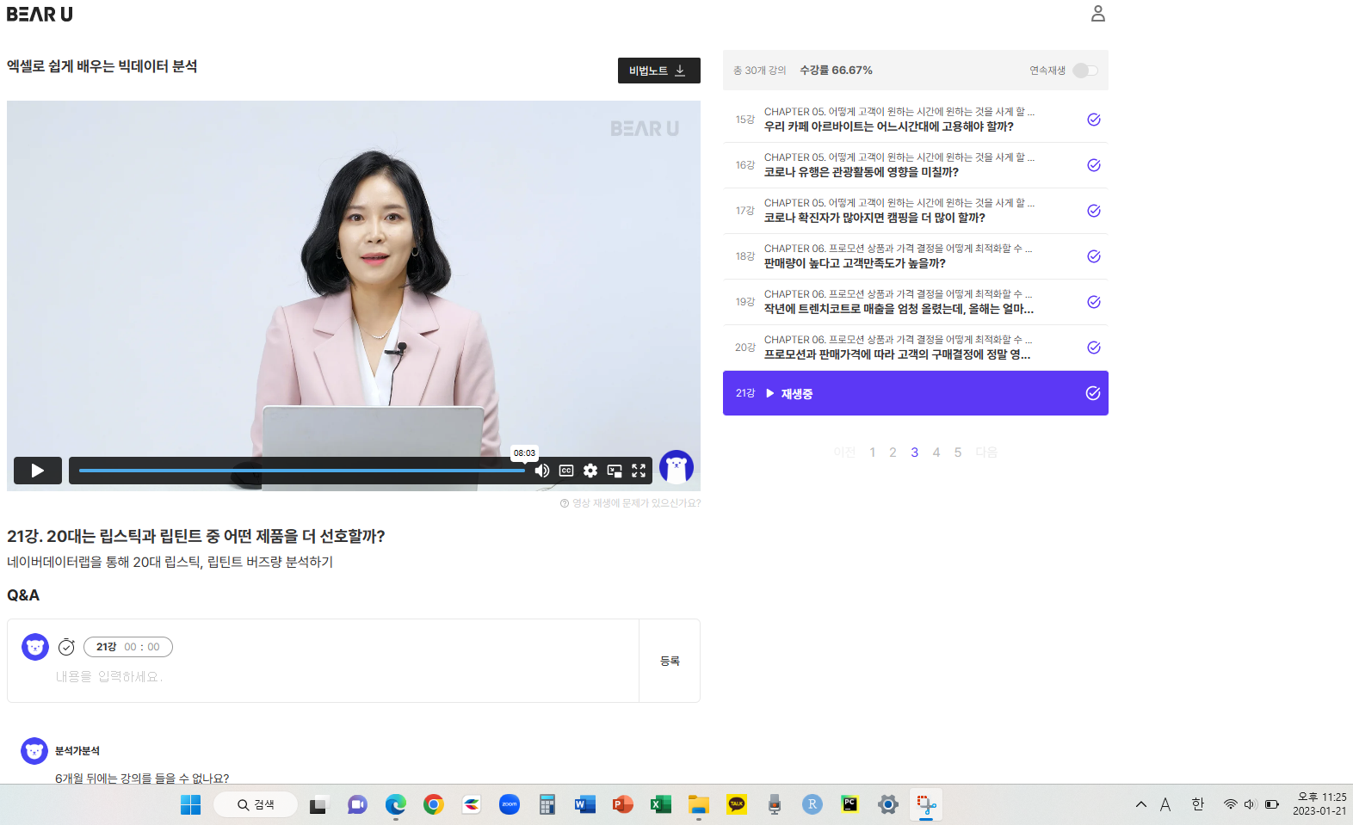
Task: Toggle closed captions CC
Action: (566, 471)
